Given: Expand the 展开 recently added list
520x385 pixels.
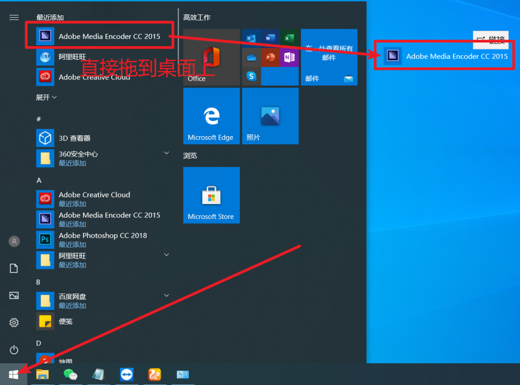Looking at the screenshot, I should click(46, 97).
